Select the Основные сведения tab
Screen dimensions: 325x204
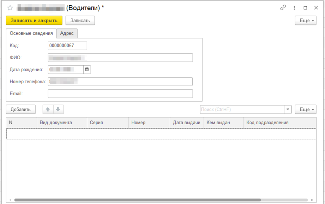[31, 33]
